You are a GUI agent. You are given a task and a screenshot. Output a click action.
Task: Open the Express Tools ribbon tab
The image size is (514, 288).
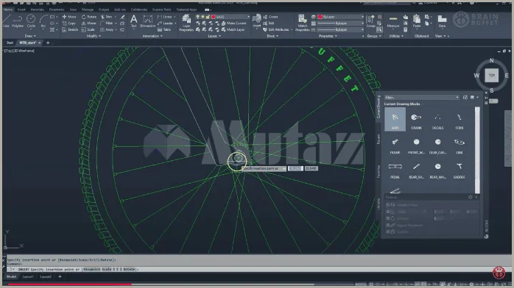[x=161, y=10]
